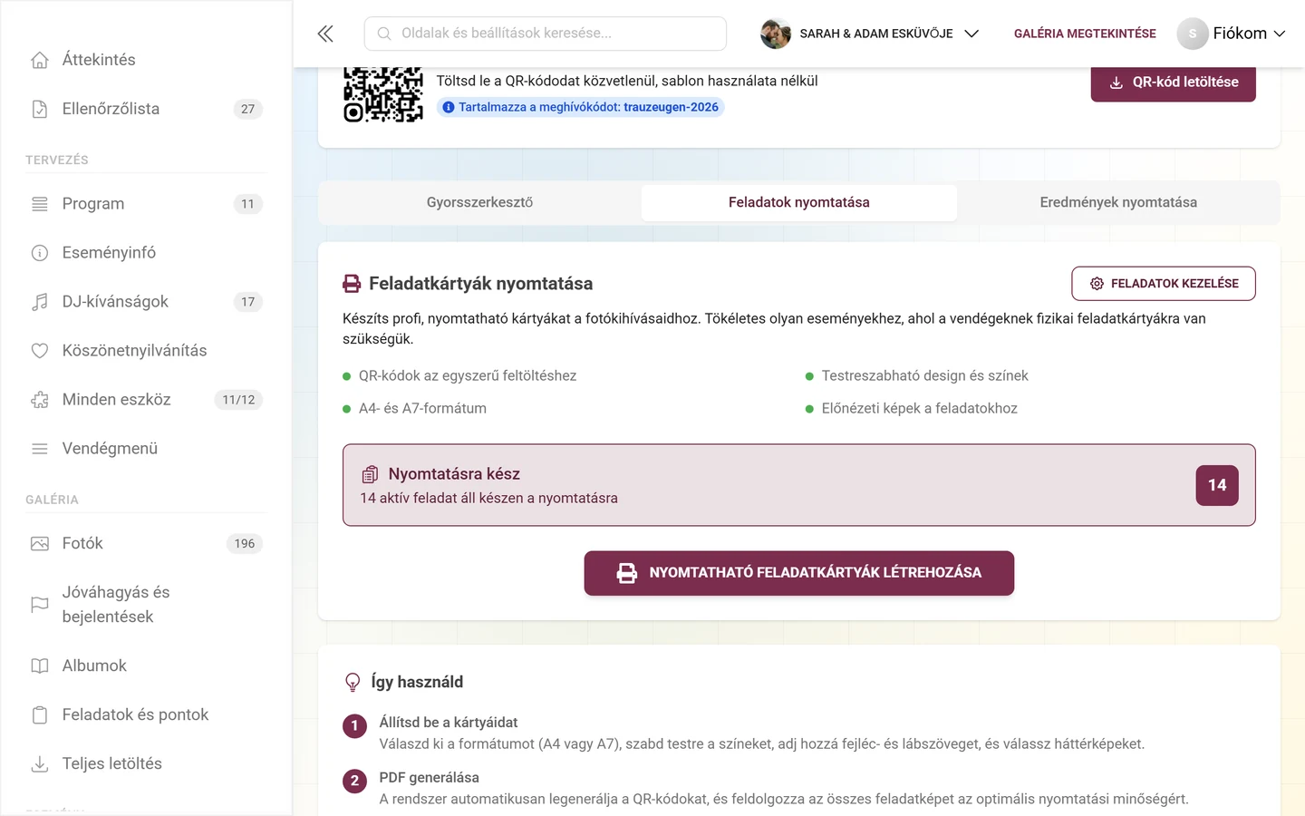The height and width of the screenshot is (816, 1305).
Task: Click the Ellenőrzőlista 27 badge
Action: pos(248,109)
